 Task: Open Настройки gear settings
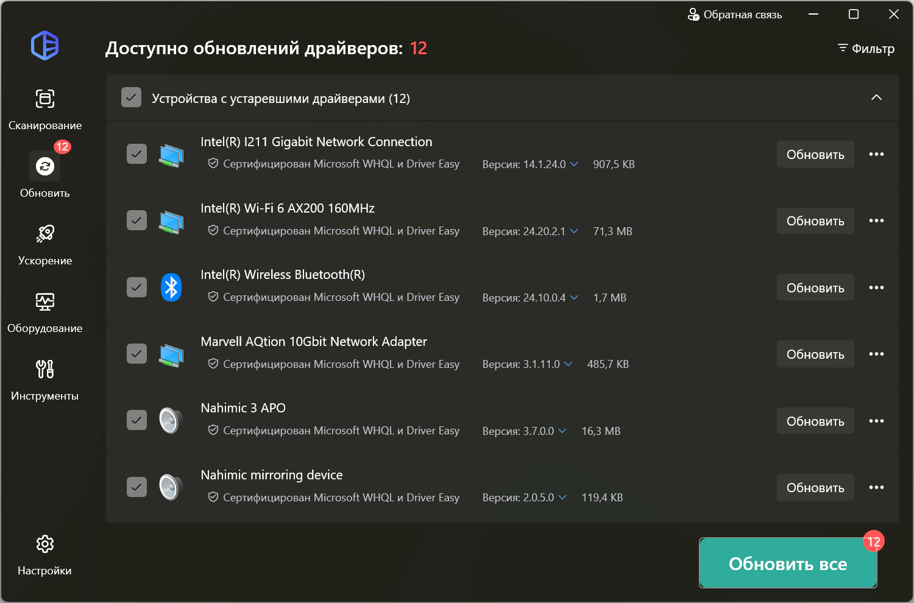tap(44, 555)
